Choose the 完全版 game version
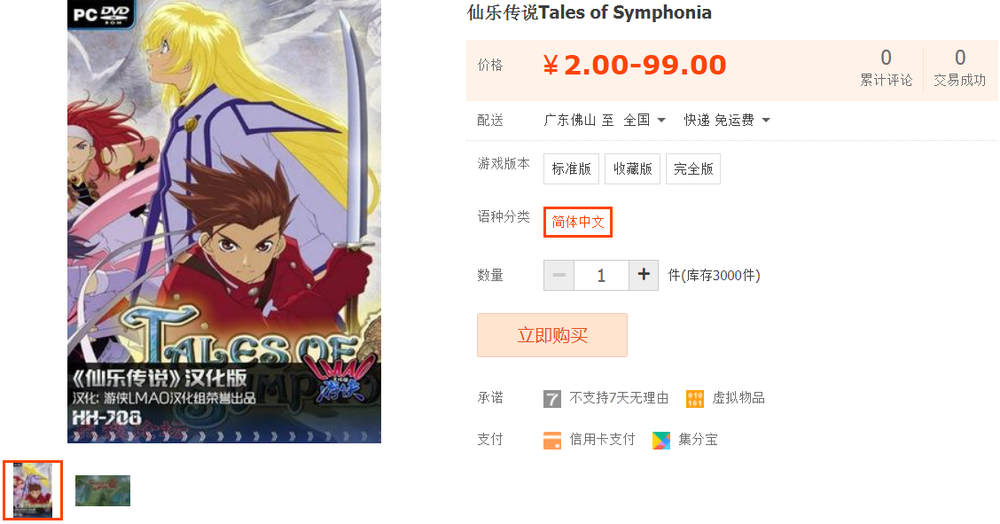Image resolution: width=1000 pixels, height=524 pixels. pyautogui.click(x=693, y=169)
